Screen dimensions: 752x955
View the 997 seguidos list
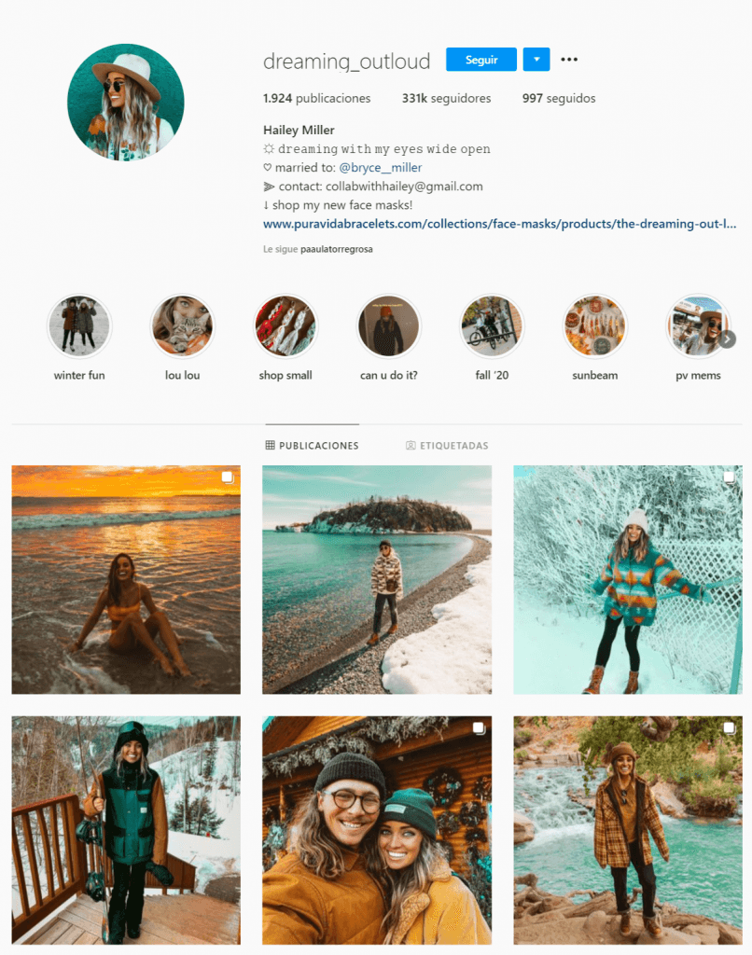click(559, 98)
